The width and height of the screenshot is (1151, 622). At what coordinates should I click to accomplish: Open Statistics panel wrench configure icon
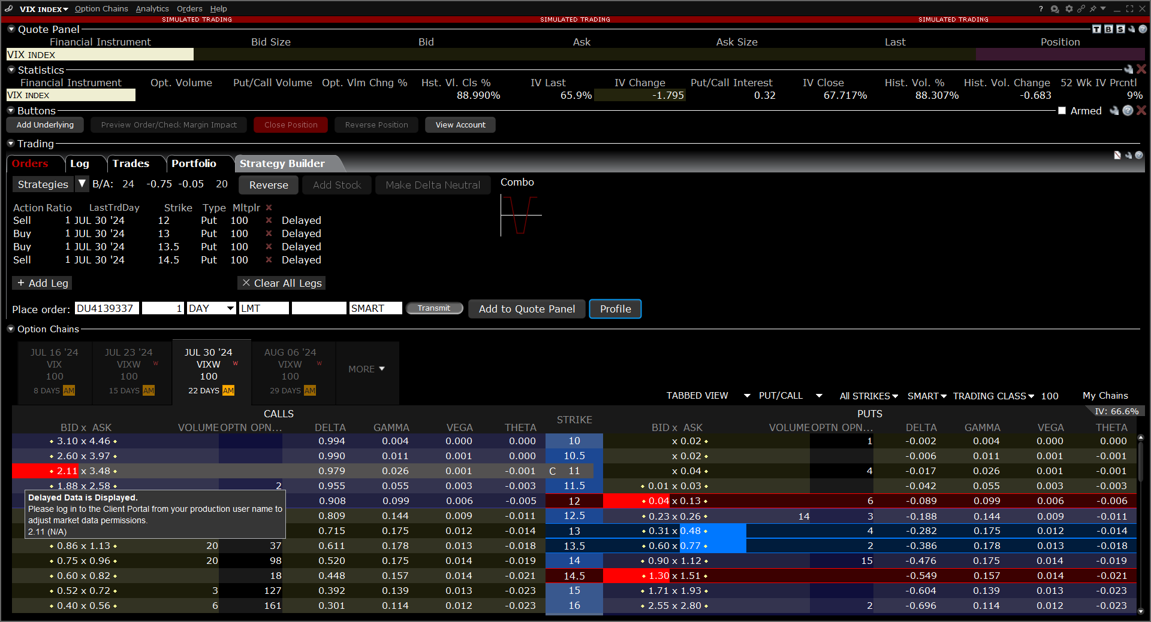coord(1129,69)
